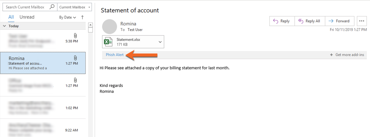Viewport: 370px width, 137px height.
Task: Switch to the Unread tab
Action: coord(27,17)
